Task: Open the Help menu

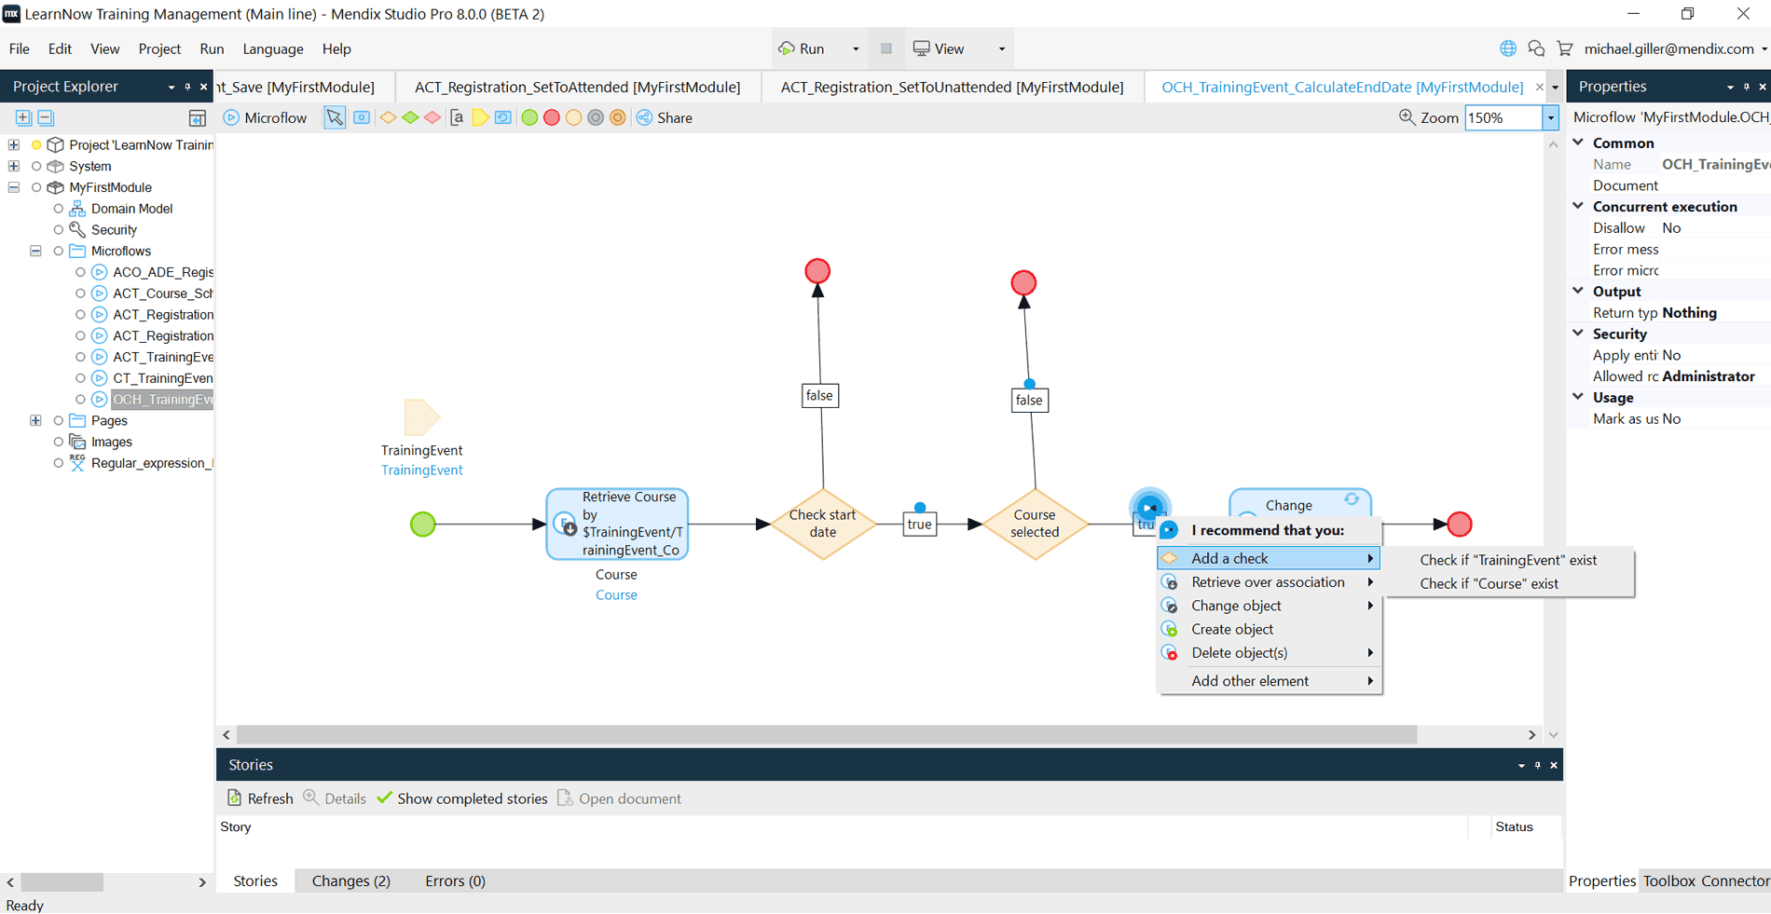Action: point(336,48)
